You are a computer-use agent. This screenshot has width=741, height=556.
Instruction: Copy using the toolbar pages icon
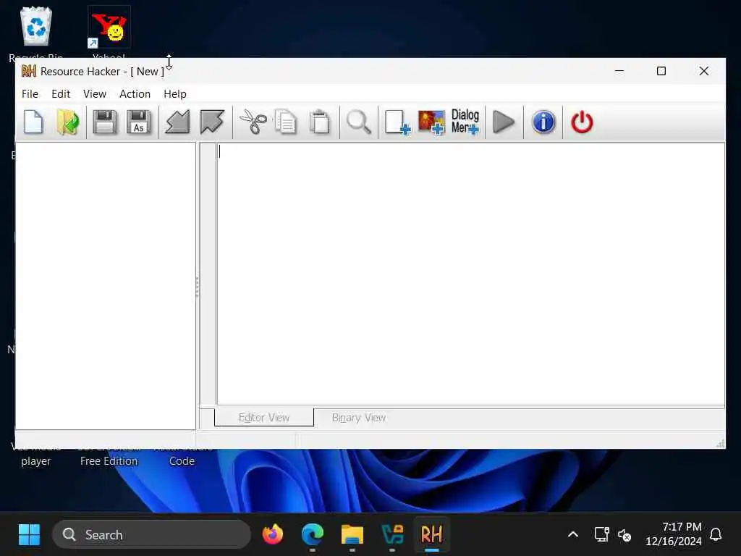pyautogui.click(x=285, y=122)
